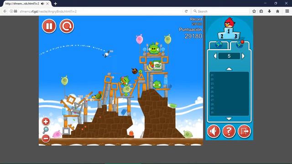
Task: Click the magnifying glass zoom icon
Action: (x=46, y=130)
